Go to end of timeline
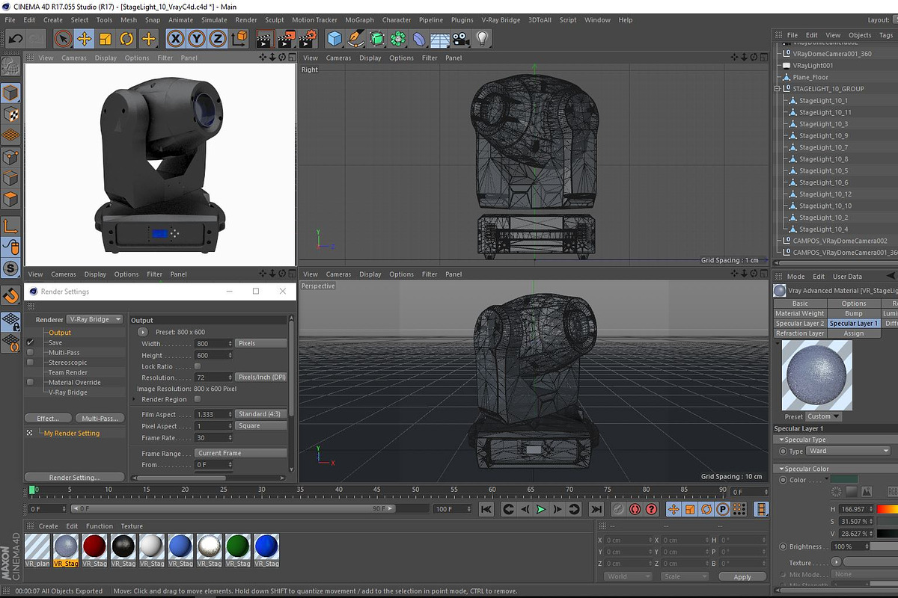 pyautogui.click(x=596, y=509)
